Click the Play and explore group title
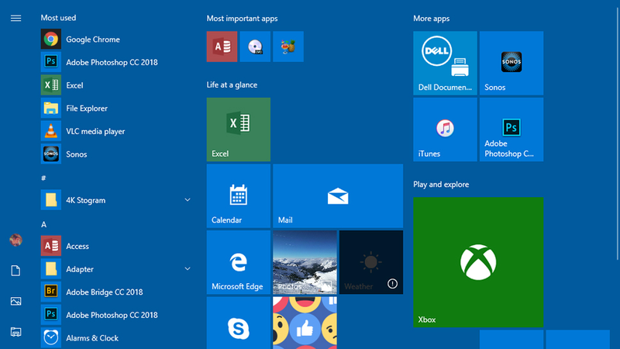620x349 pixels. click(x=441, y=185)
